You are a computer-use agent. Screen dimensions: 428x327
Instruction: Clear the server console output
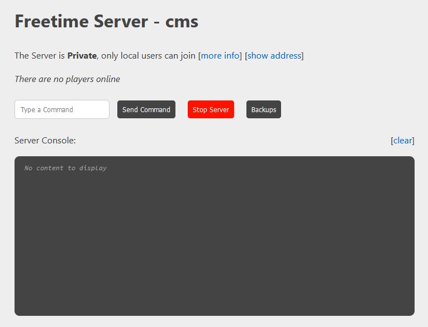[402, 141]
